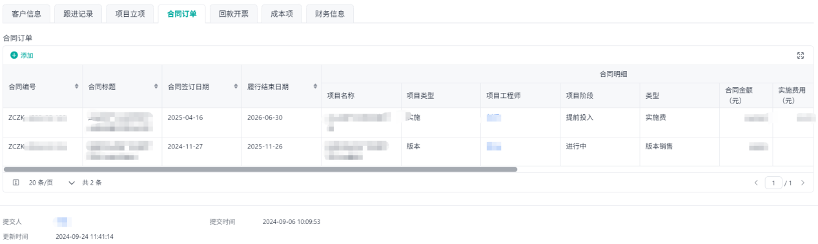Go to next page arrow
This screenshot has width=818, height=244.
(803, 183)
